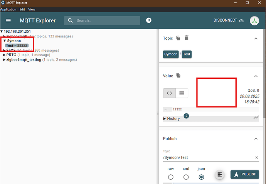The width and height of the screenshot is (266, 184).
Task: Open the View menu
Action: point(32,9)
